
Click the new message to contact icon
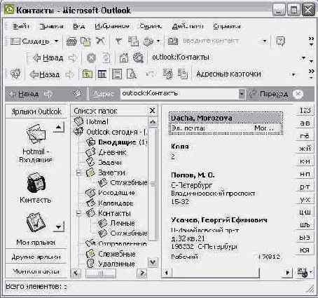pos(133,41)
